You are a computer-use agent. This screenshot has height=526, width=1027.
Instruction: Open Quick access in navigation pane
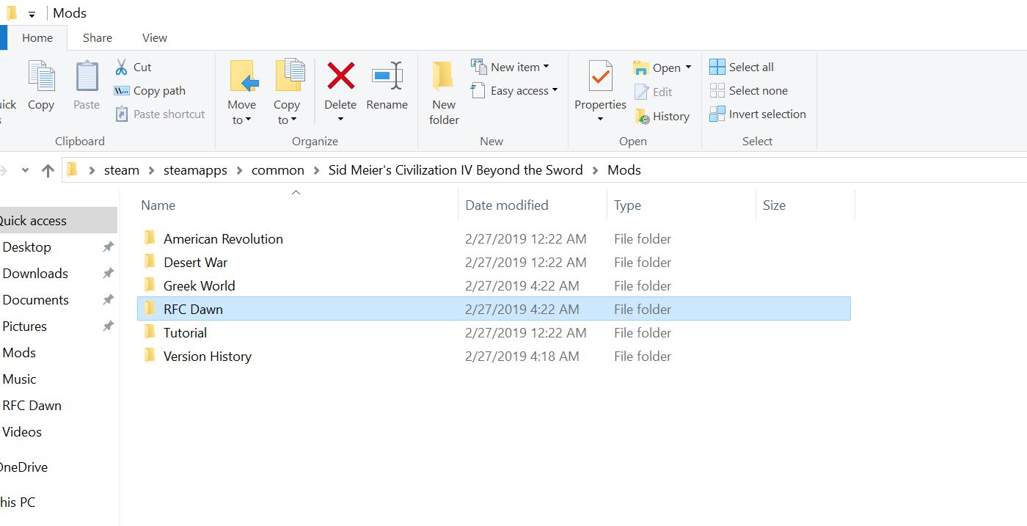point(59,220)
